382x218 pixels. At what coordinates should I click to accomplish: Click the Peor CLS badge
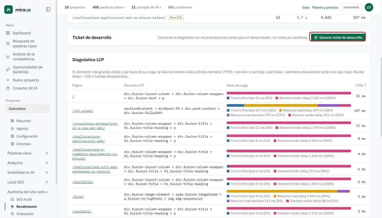176,17
